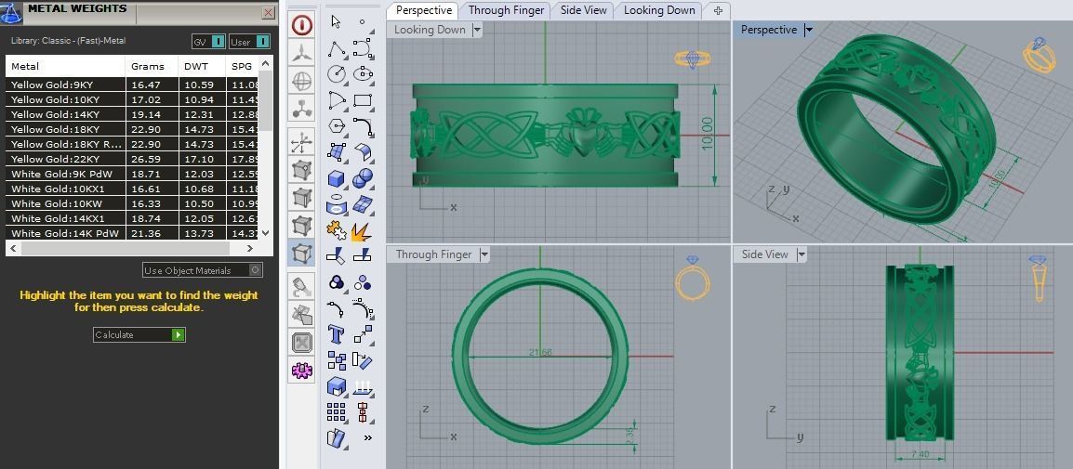The image size is (1073, 469).
Task: Toggle the User switch
Action: tap(249, 42)
